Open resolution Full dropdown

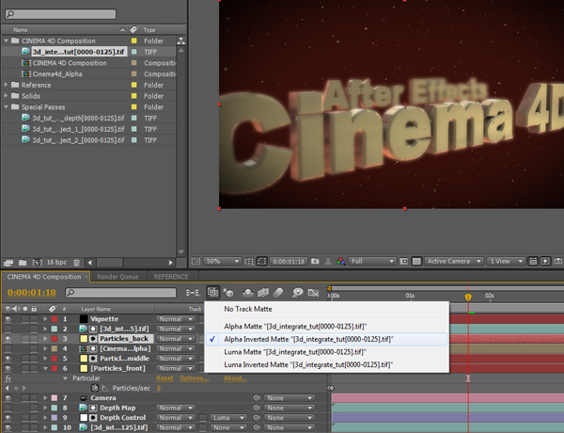(x=372, y=261)
